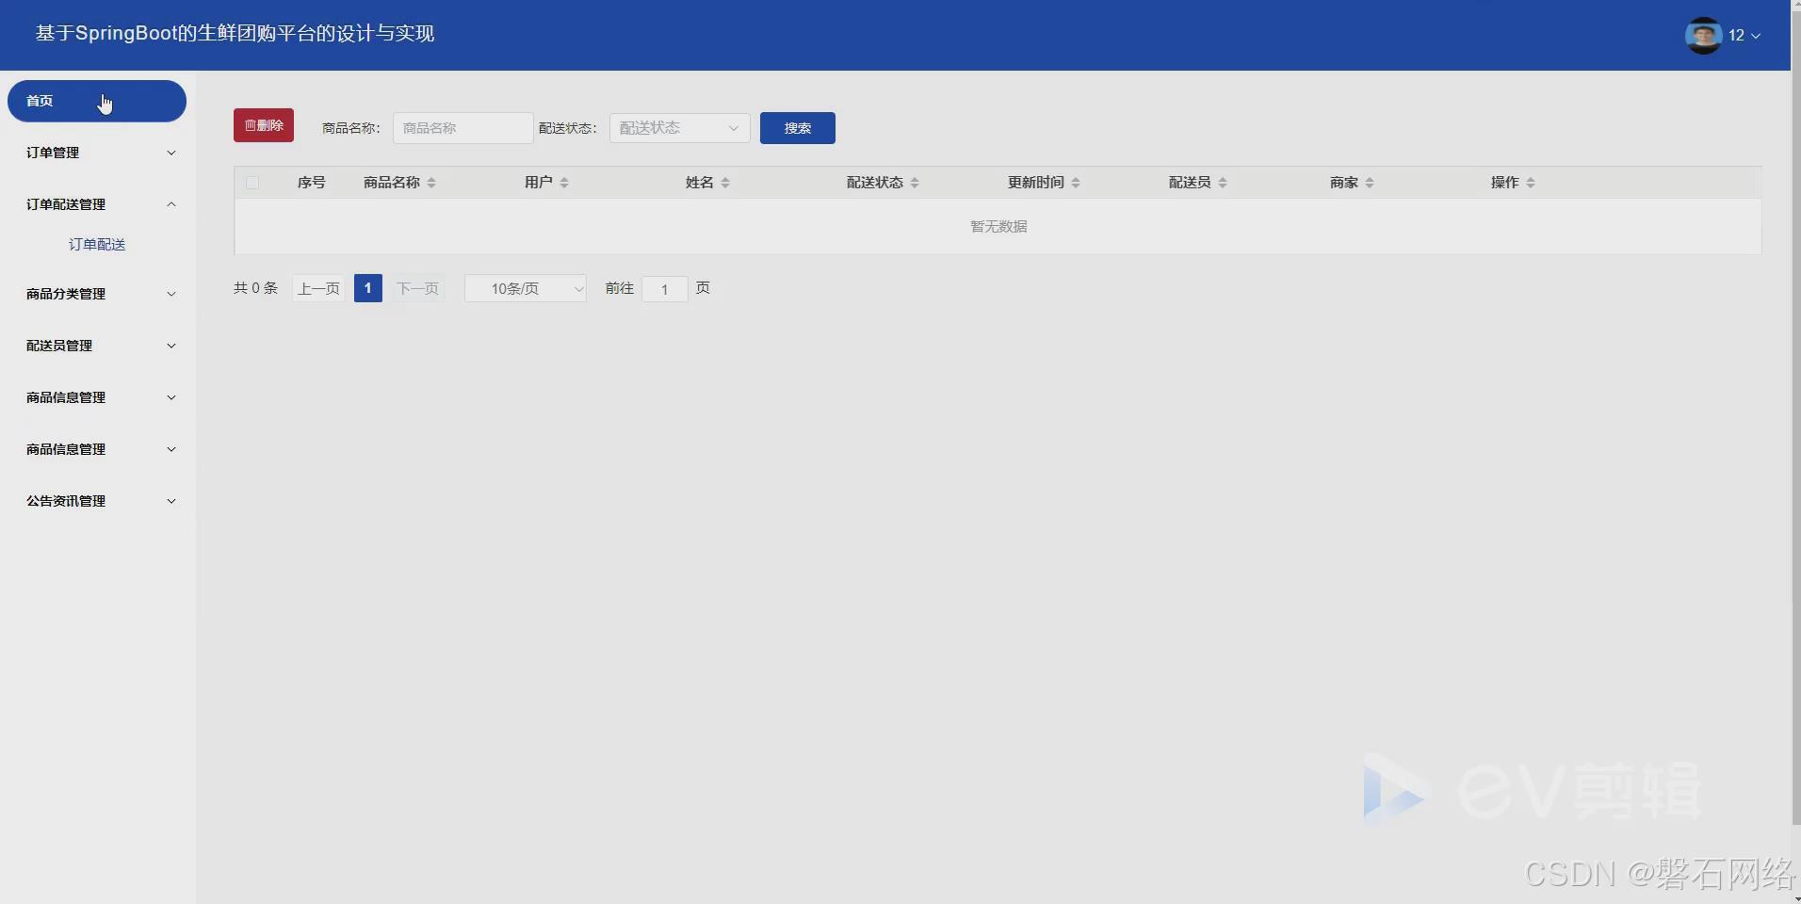Click the 下一页 pagination button

(417, 288)
